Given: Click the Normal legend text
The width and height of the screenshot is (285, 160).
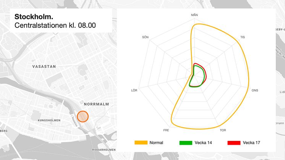Looking at the screenshot, I should (x=156, y=142).
